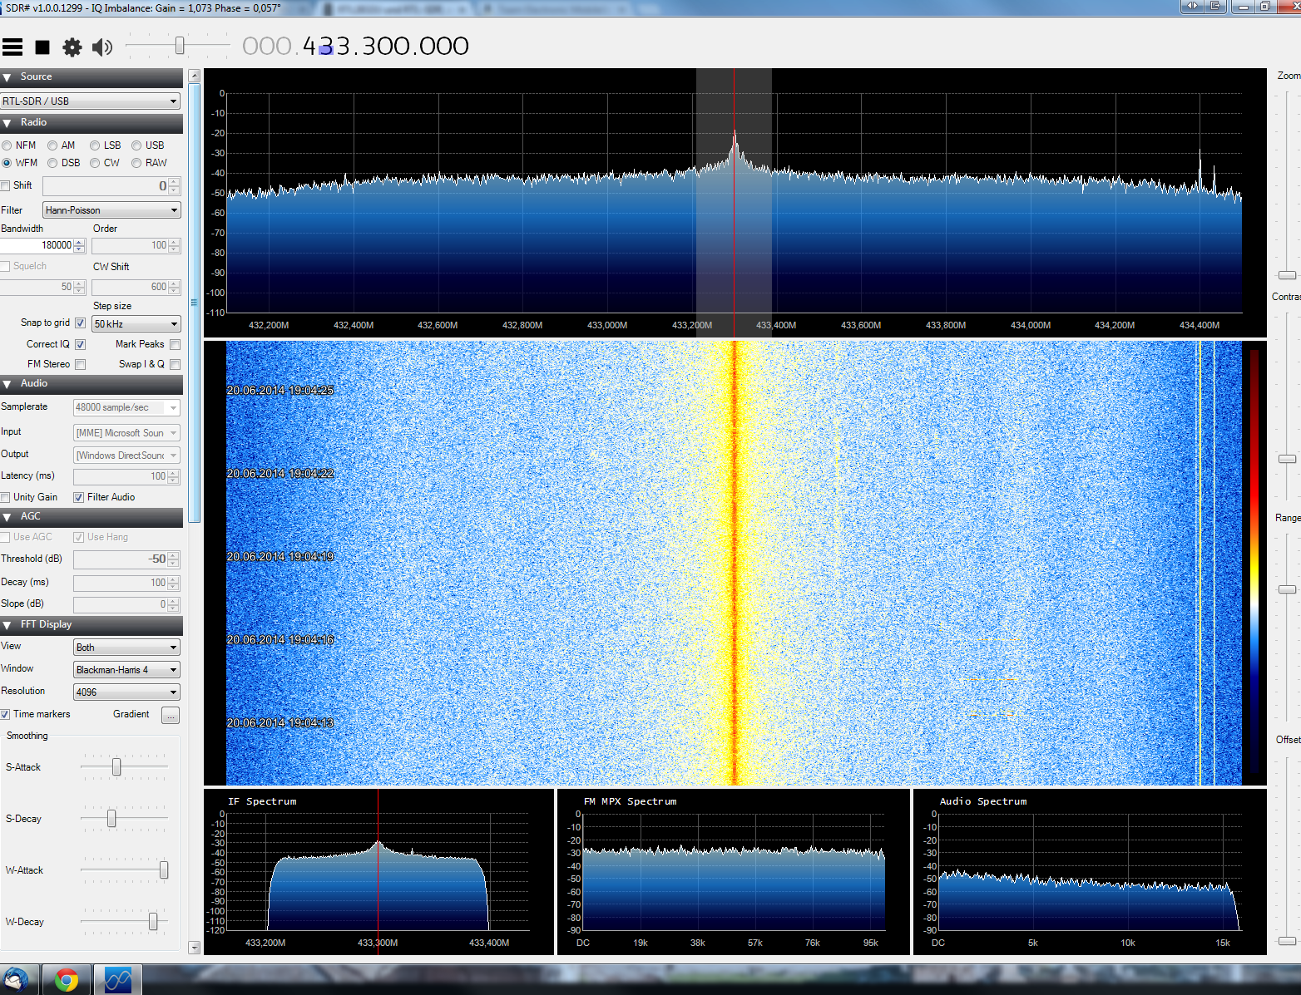Open the Resolution 4096 dropdown

tap(126, 692)
